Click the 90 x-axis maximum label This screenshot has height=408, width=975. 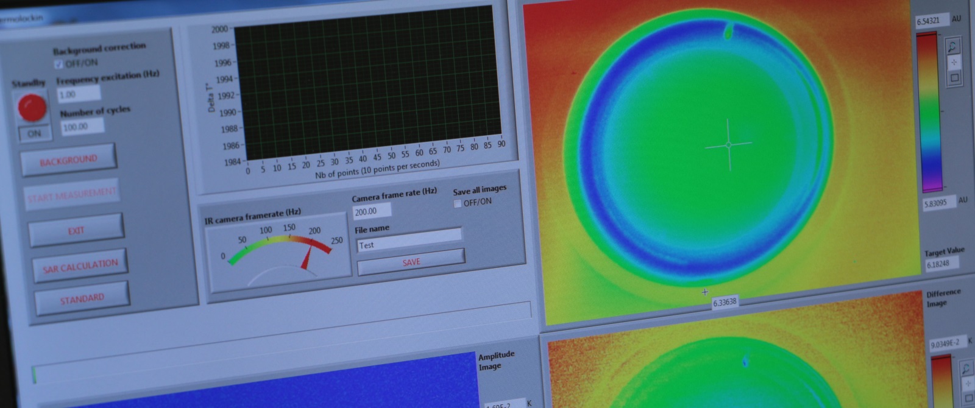(x=501, y=144)
